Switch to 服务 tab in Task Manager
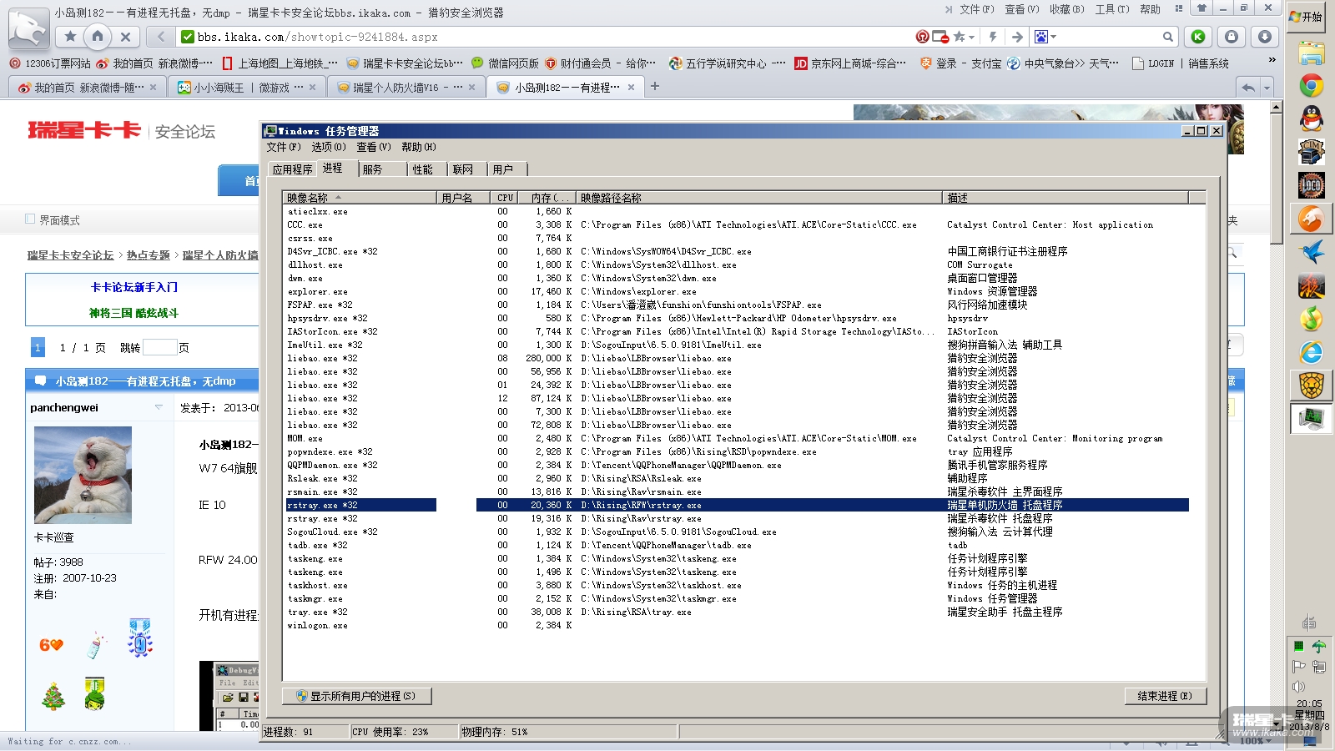This screenshot has height=751, width=1335. tap(372, 169)
